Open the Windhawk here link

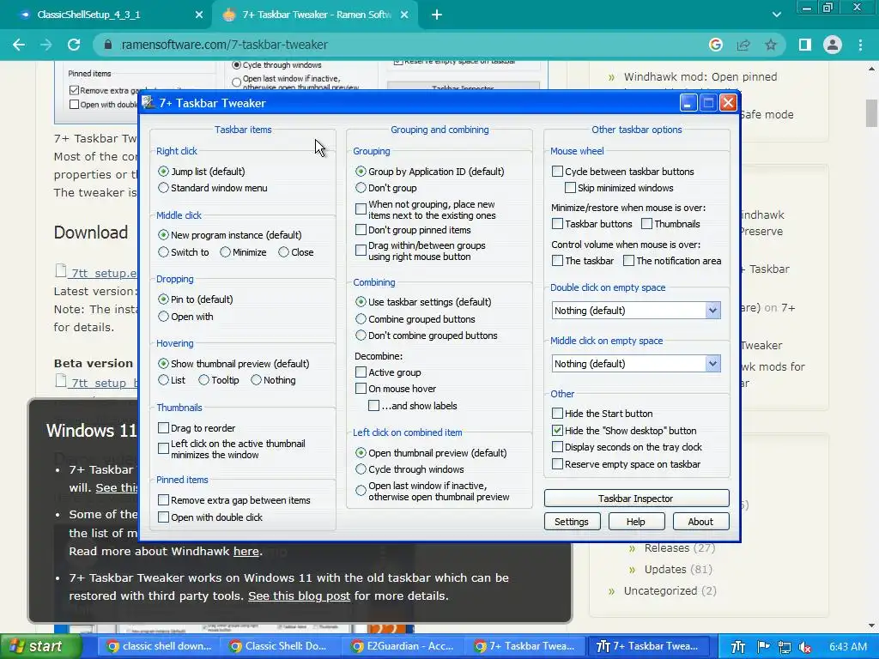[246, 552]
